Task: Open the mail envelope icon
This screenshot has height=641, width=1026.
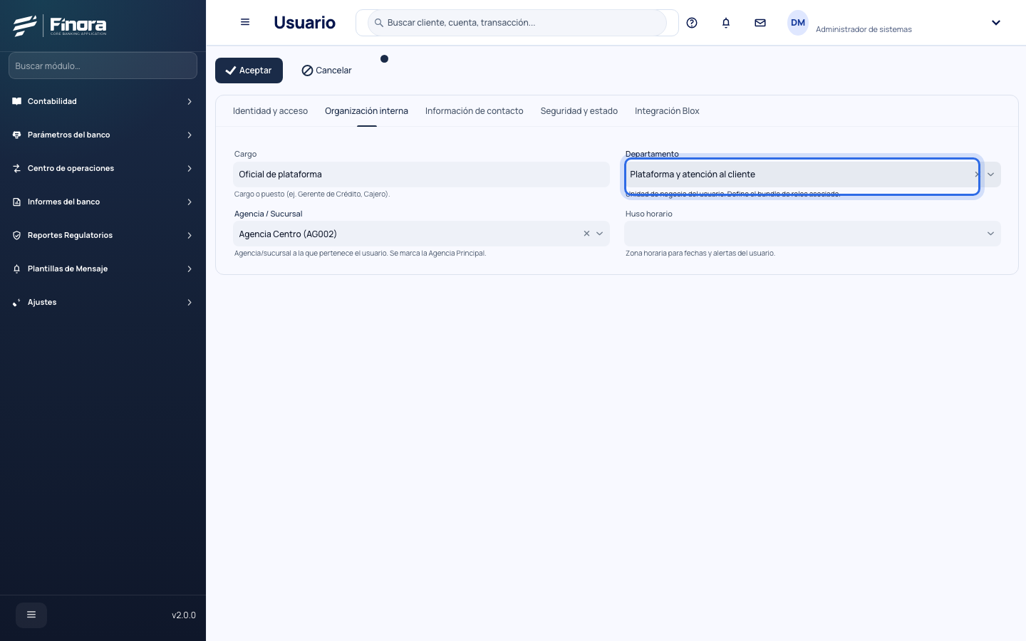Action: (760, 23)
